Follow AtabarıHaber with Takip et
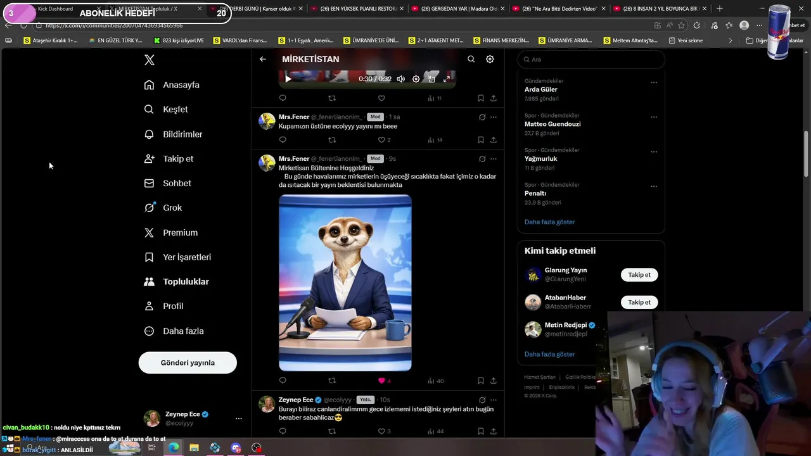The height and width of the screenshot is (456, 811). 639,302
